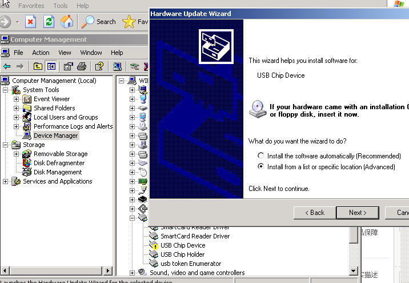Click the Home icon in browser toolbar
The image size is (409, 283).
click(x=67, y=22)
